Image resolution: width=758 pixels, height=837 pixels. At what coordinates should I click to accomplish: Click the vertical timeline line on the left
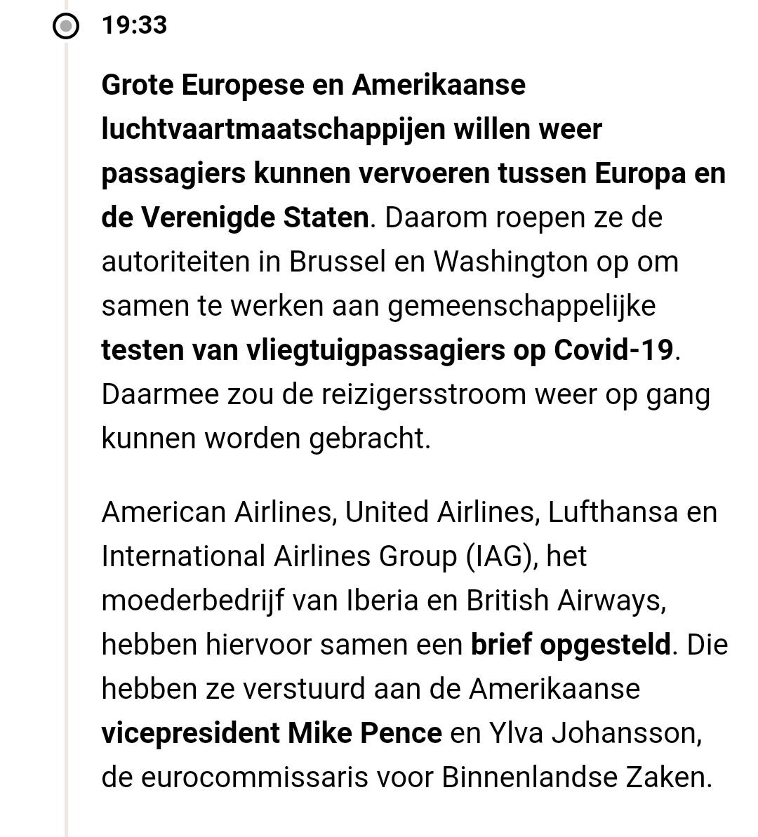(x=66, y=421)
